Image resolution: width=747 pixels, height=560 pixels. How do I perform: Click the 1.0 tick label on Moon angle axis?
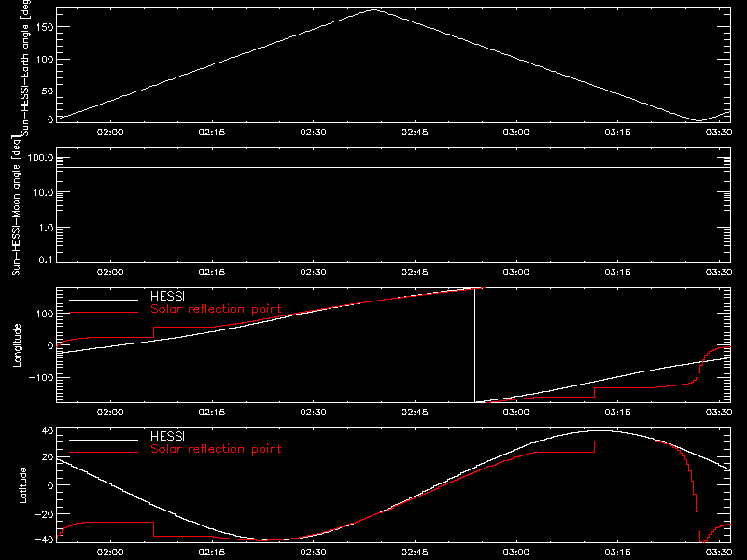point(46,228)
